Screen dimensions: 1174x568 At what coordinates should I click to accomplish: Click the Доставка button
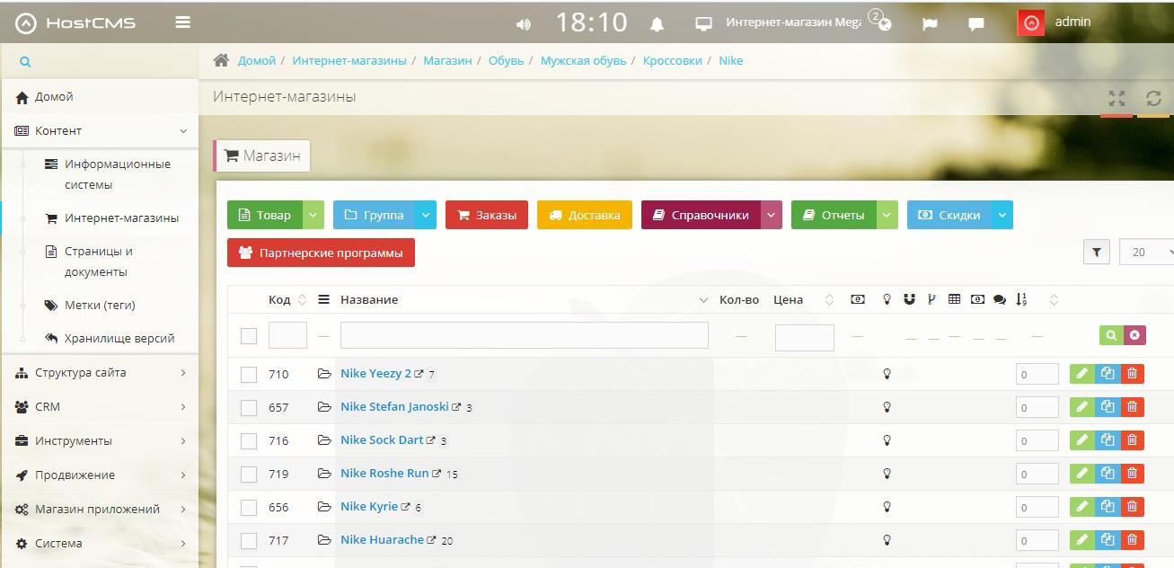[x=585, y=215]
